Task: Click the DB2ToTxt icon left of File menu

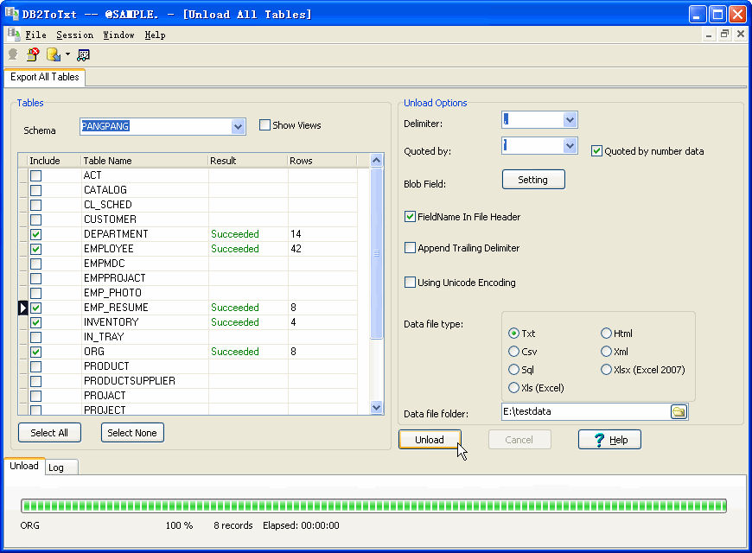Action: (x=13, y=35)
